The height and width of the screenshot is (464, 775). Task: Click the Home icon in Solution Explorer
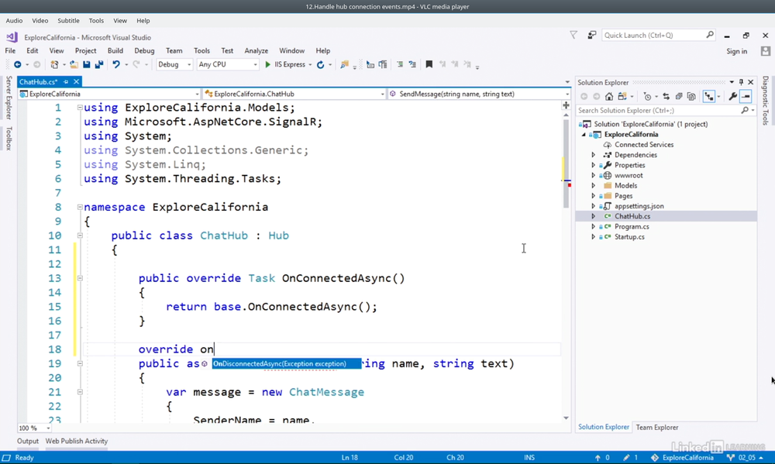click(609, 96)
